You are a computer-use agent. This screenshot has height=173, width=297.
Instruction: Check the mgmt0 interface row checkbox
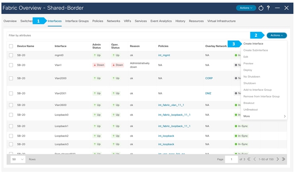tap(11, 55)
